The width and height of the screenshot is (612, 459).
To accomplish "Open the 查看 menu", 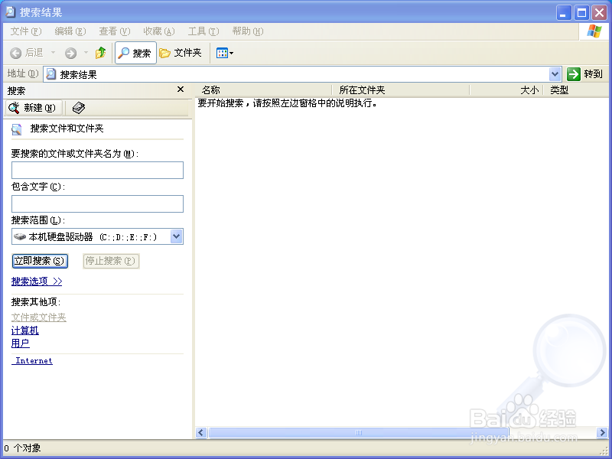I will click(x=113, y=31).
